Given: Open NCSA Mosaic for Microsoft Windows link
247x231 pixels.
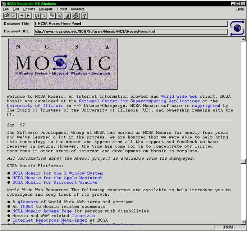Looking at the screenshot, I should pyautogui.click(x=55, y=182).
